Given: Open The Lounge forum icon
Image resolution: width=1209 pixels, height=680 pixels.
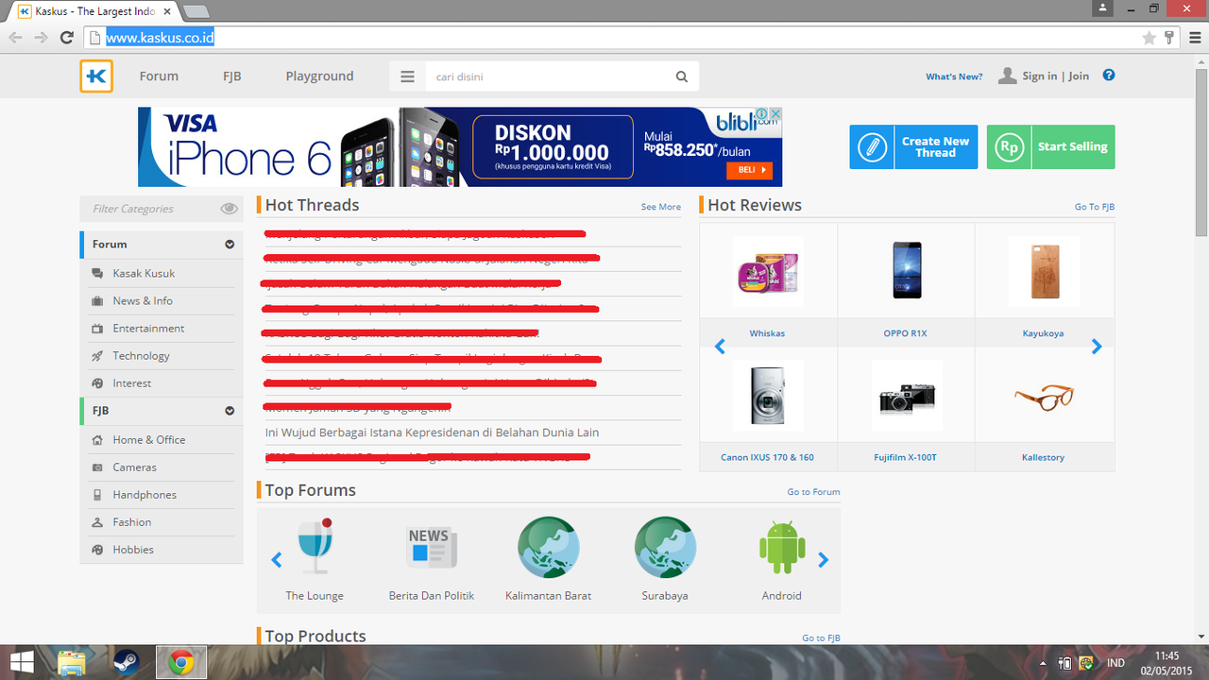Looking at the screenshot, I should (x=315, y=547).
